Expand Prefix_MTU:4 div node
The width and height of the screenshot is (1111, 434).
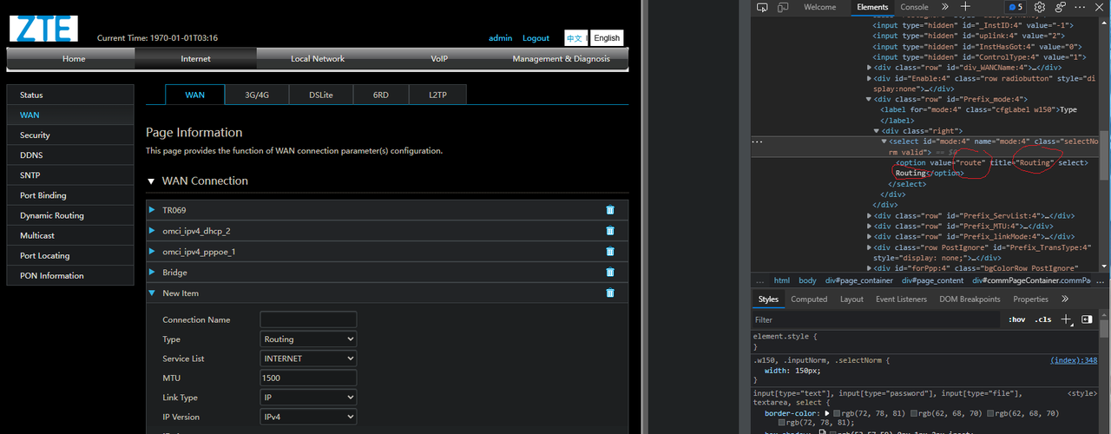[870, 227]
